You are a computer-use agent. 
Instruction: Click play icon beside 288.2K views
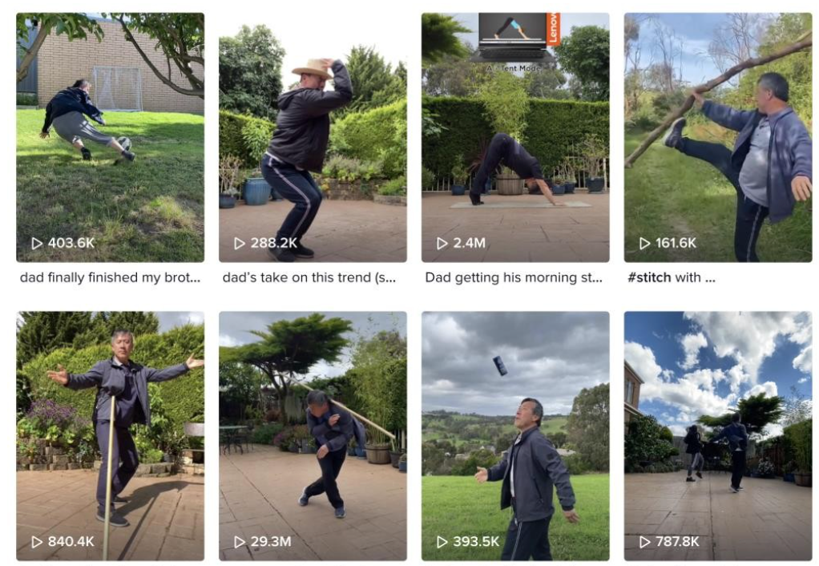(240, 244)
